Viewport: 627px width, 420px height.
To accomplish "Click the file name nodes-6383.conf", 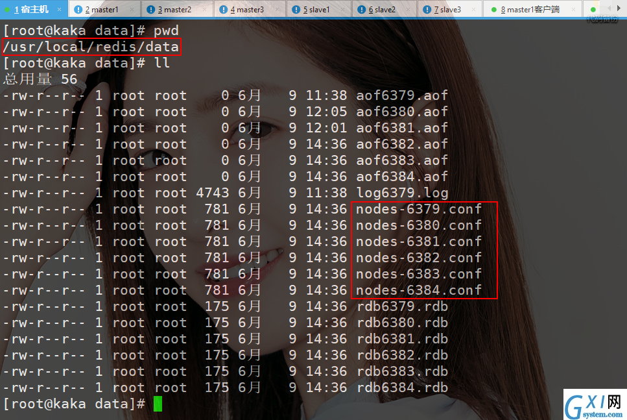I will coord(419,274).
